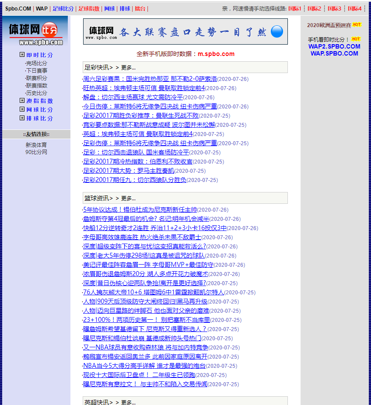Open 澳指指数 in the sidebar
This screenshot has width=371, height=405.
pos(39,101)
